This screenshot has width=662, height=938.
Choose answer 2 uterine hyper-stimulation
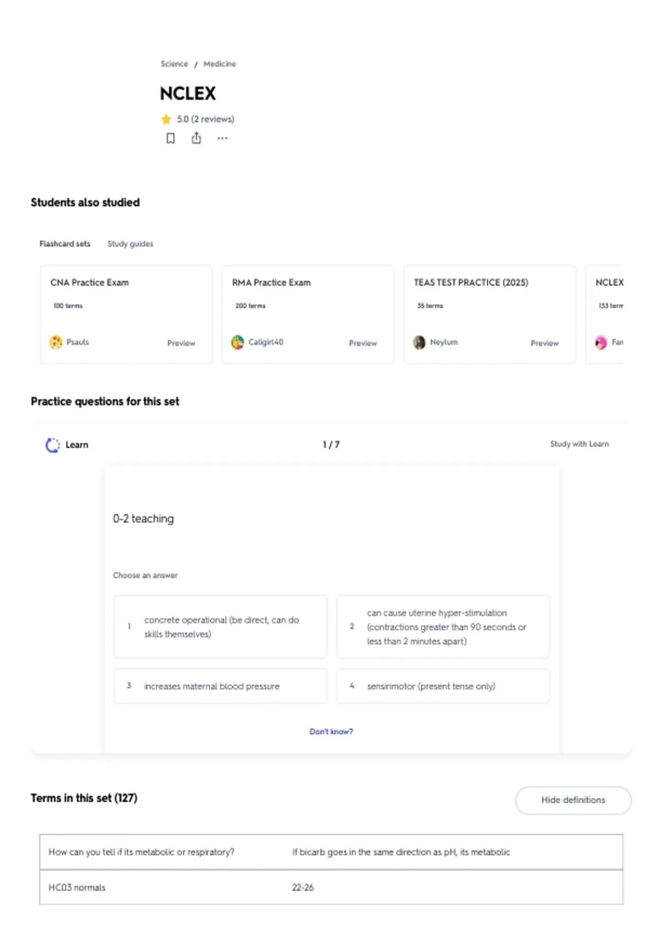(443, 627)
